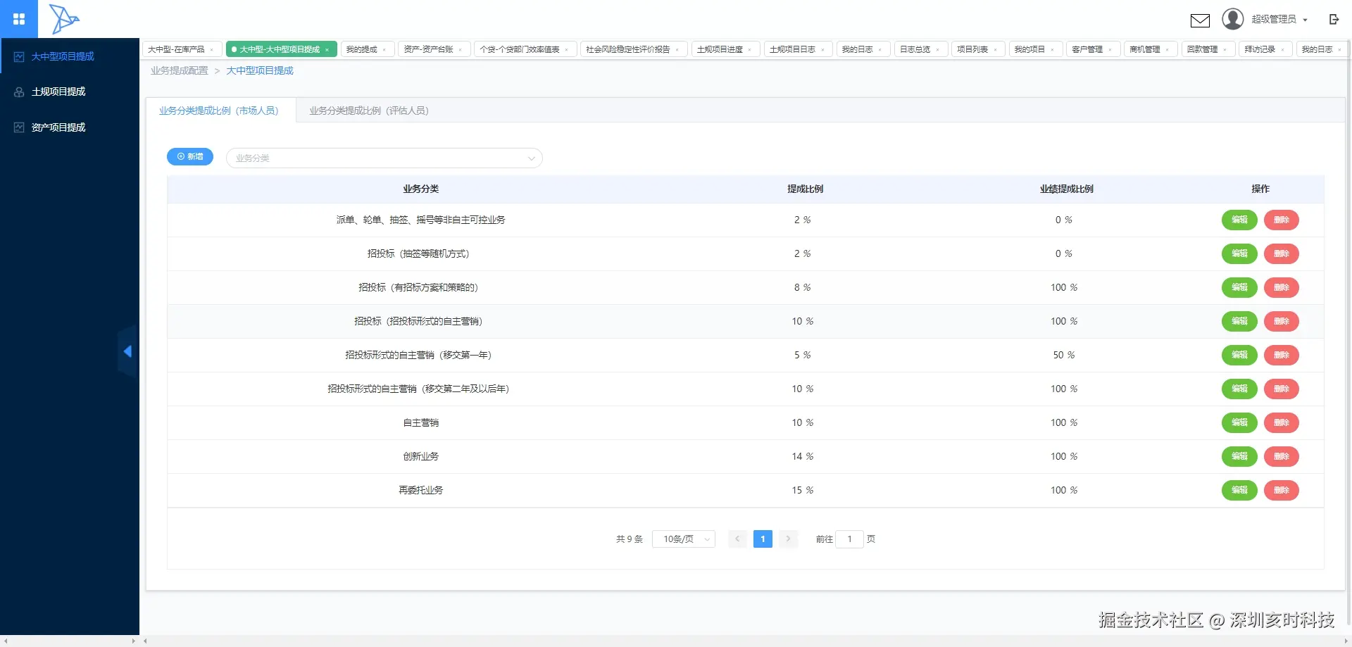Click the horizontal scrollbar at the bottom
Screen dimensions: 1352x647
pyautogui.click(x=745, y=641)
